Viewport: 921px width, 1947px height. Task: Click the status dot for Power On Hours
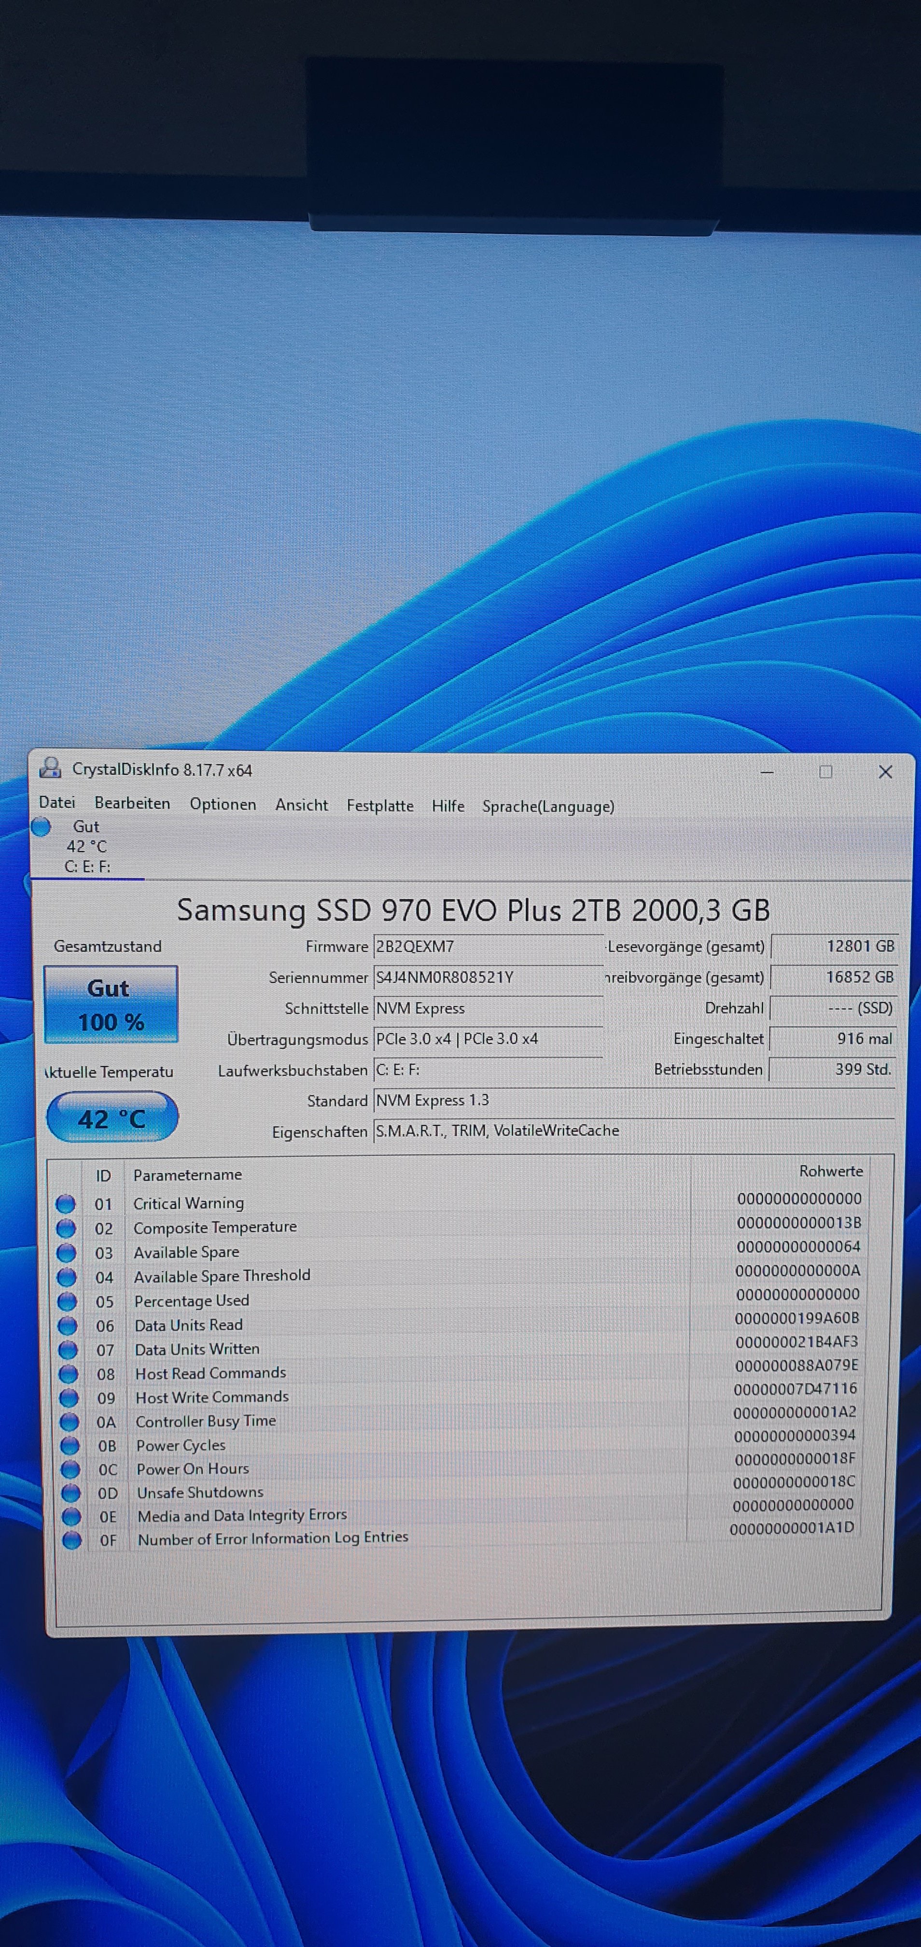coord(70,1469)
